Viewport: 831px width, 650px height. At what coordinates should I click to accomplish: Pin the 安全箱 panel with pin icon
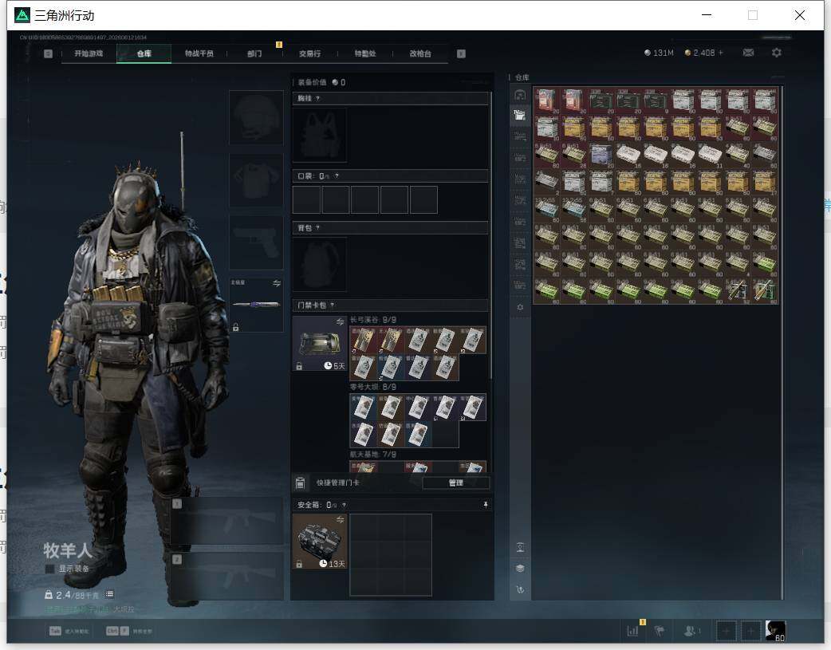486,505
